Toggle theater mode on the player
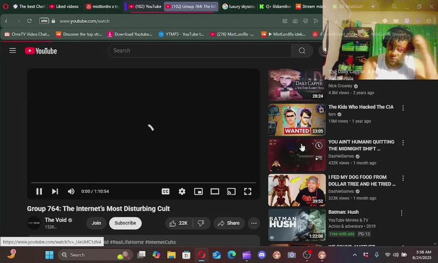Screen dimensions: 438x263 coord(215,191)
